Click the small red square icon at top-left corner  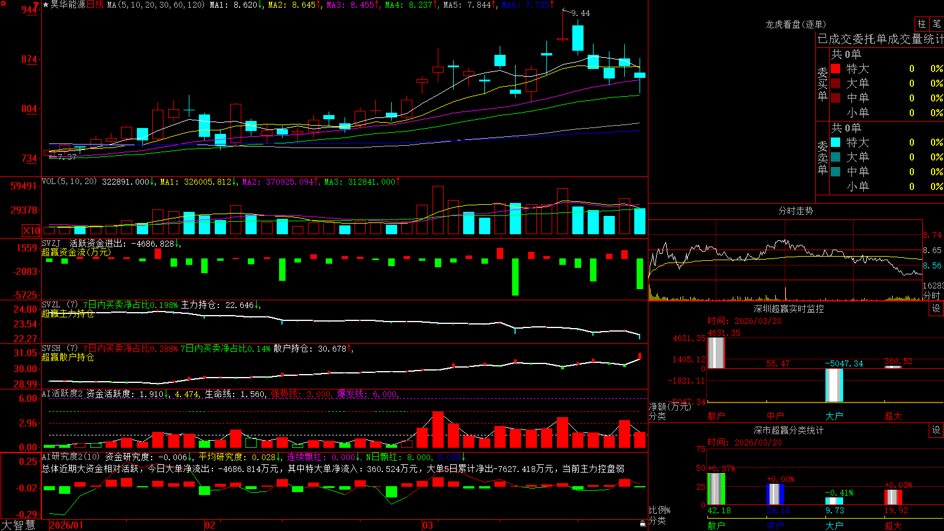[x=4, y=3]
